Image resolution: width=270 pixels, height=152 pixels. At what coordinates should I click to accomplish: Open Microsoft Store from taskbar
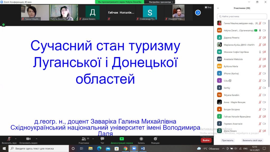pyautogui.click(x=117, y=148)
